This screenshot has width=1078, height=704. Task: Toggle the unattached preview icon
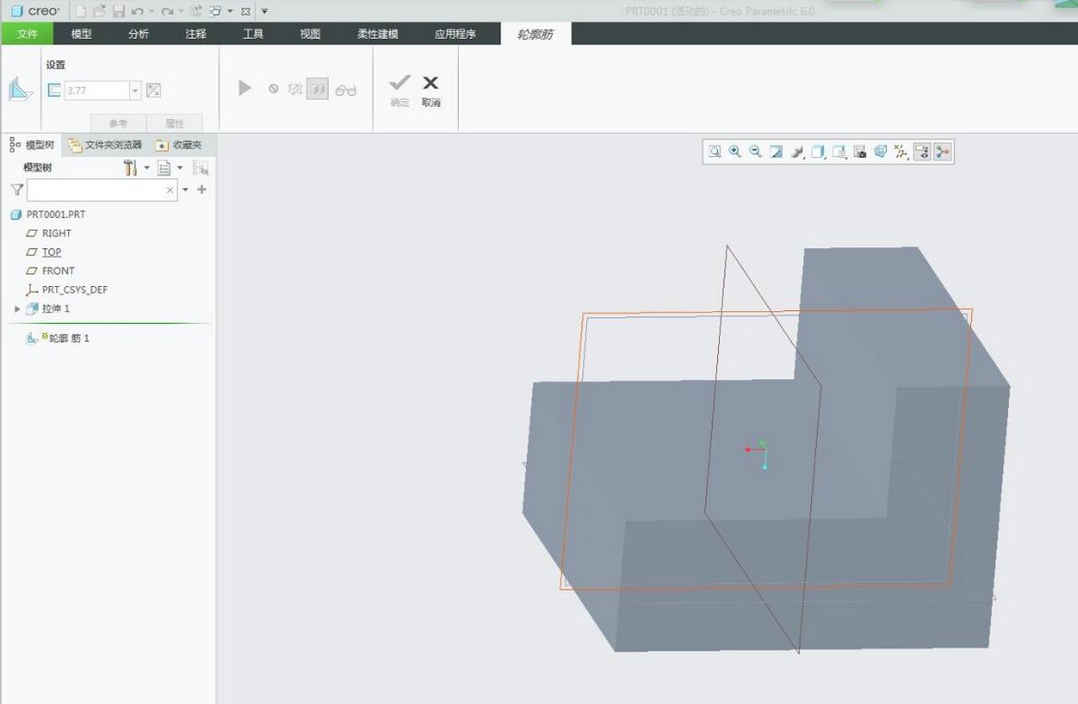pyautogui.click(x=295, y=89)
